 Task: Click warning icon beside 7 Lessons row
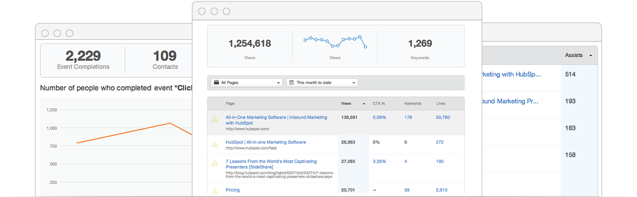pos(215,163)
